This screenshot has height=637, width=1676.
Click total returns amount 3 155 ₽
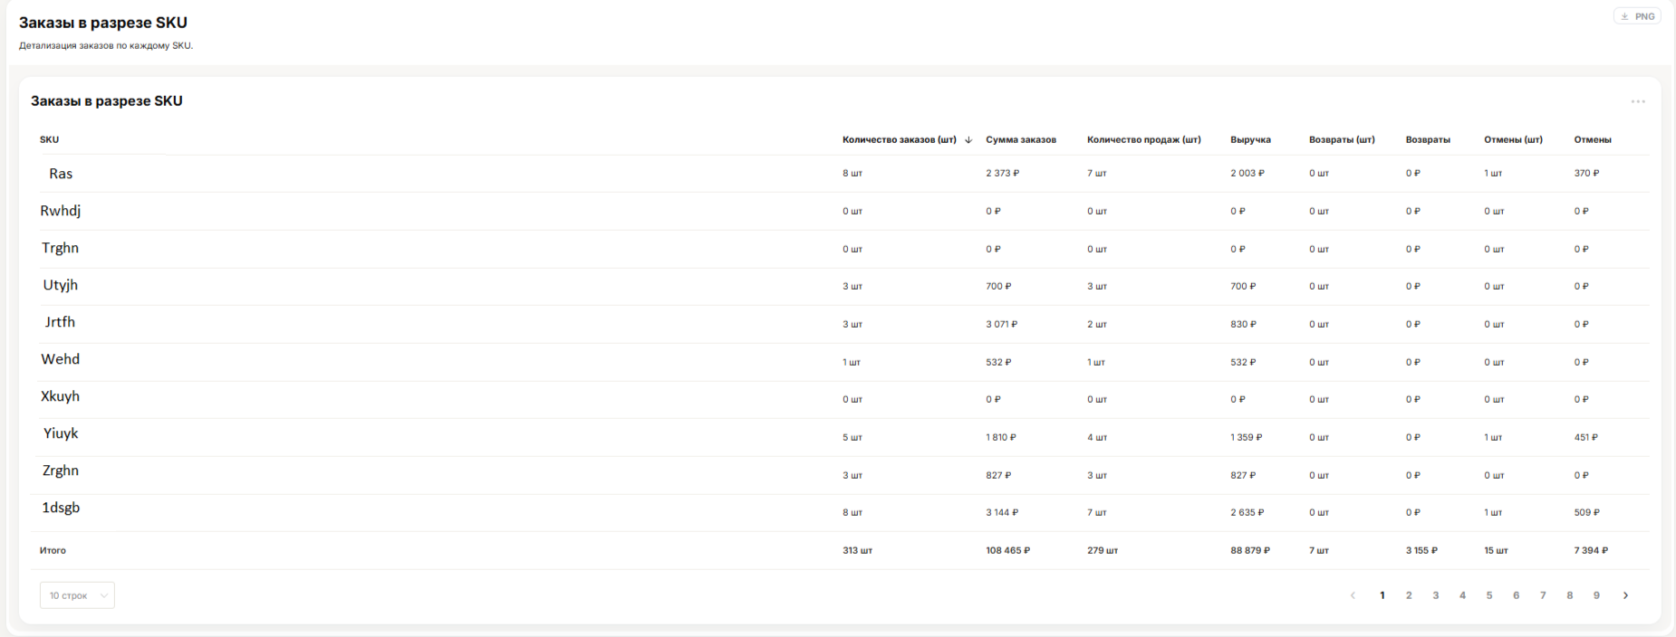(x=1422, y=550)
